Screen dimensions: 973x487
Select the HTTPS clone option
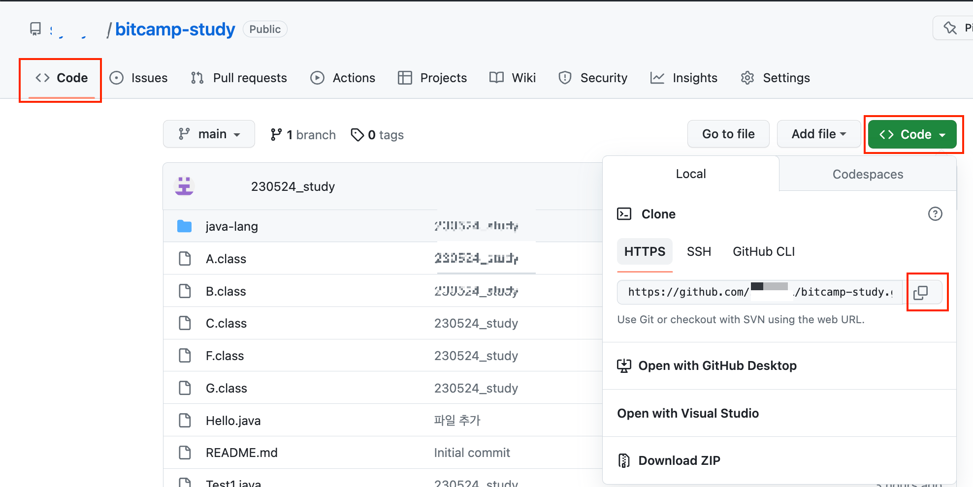pyautogui.click(x=645, y=251)
